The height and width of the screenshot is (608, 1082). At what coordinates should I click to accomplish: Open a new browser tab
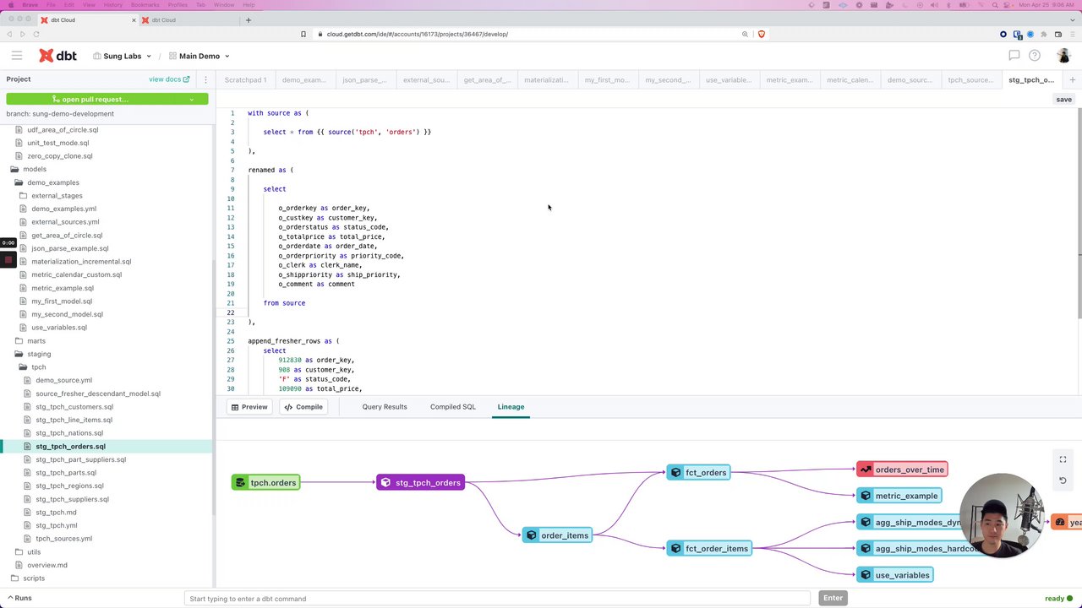[x=248, y=20]
